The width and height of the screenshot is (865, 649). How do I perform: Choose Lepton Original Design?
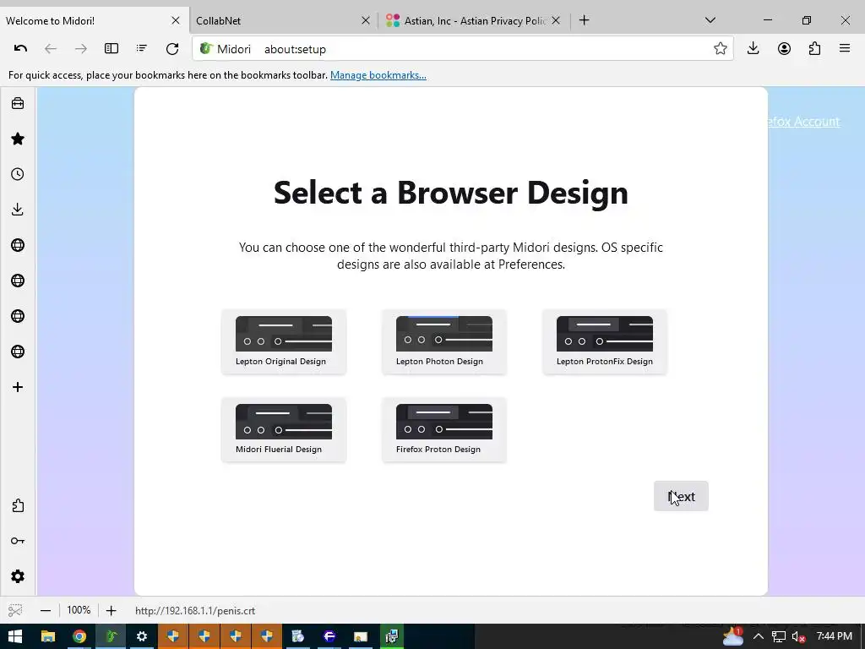coord(284,341)
